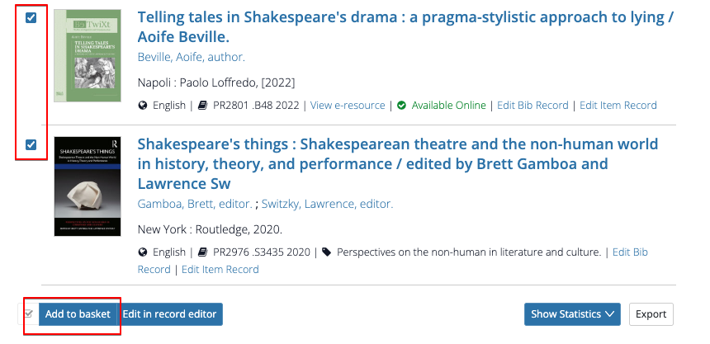Viewport: 710px width, 344px height.
Task: Click the globe icon on Shakespeare's things record
Action: point(143,252)
